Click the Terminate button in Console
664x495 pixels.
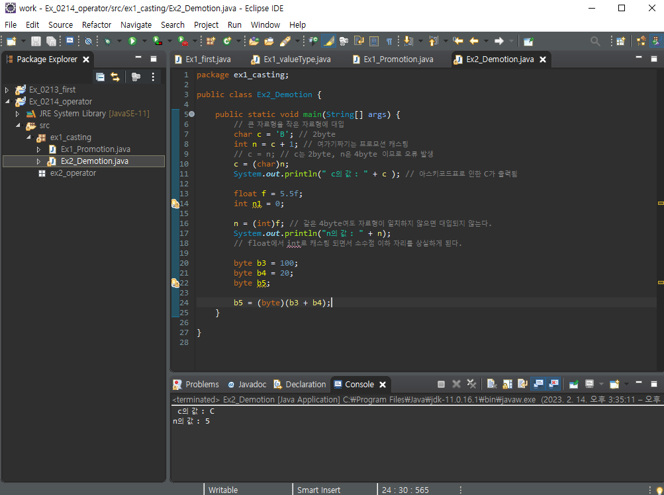441,384
